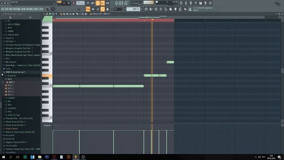
Task: Open the PATTERNS menu
Action: [17, 9]
